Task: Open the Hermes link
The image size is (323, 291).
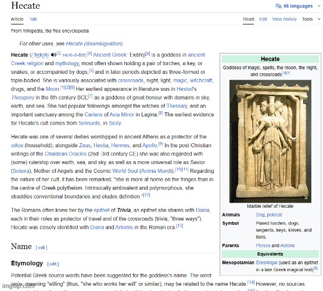Action: pyautogui.click(x=120, y=145)
